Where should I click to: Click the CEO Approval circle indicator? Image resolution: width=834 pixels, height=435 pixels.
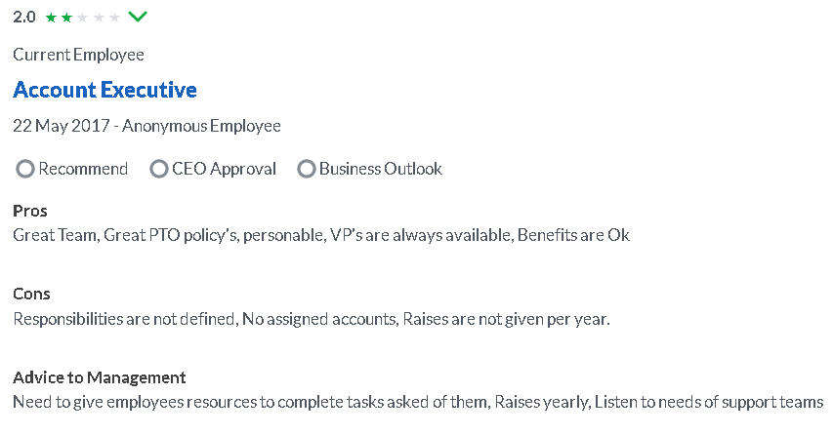point(158,169)
